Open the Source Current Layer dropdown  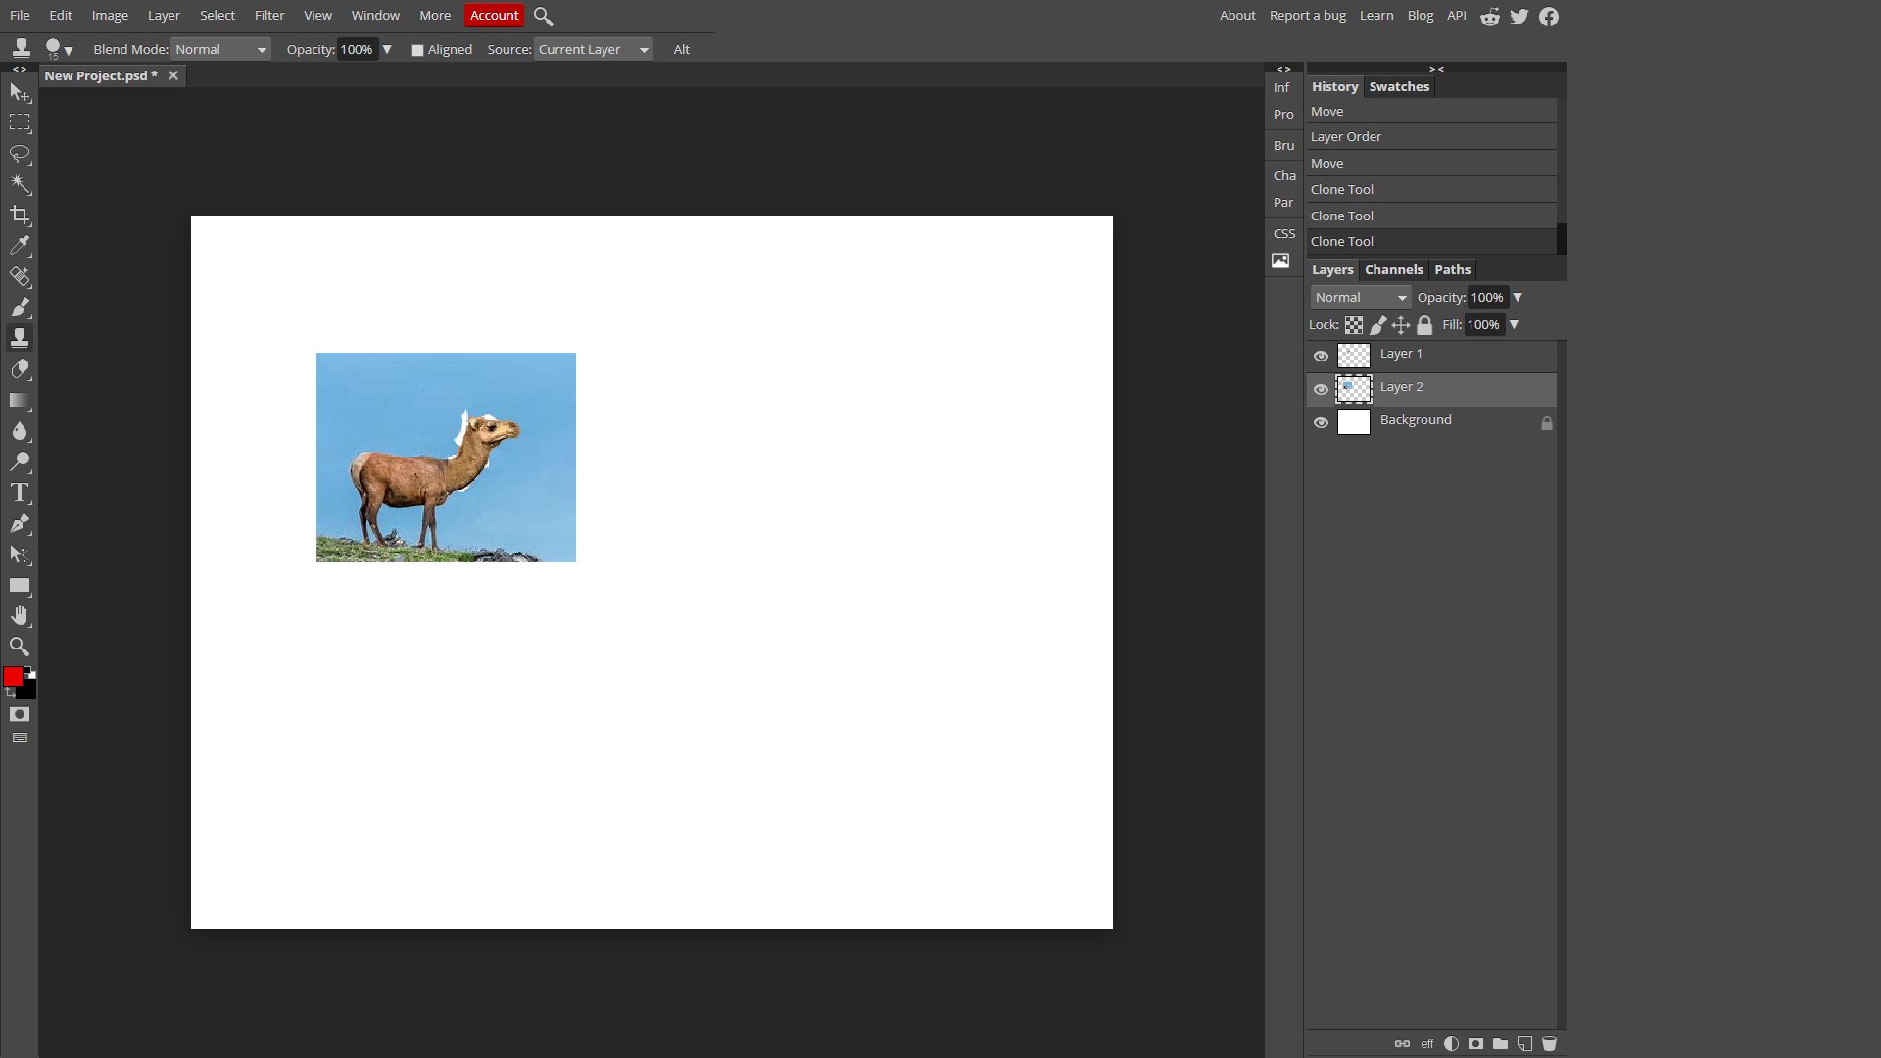pyautogui.click(x=594, y=50)
